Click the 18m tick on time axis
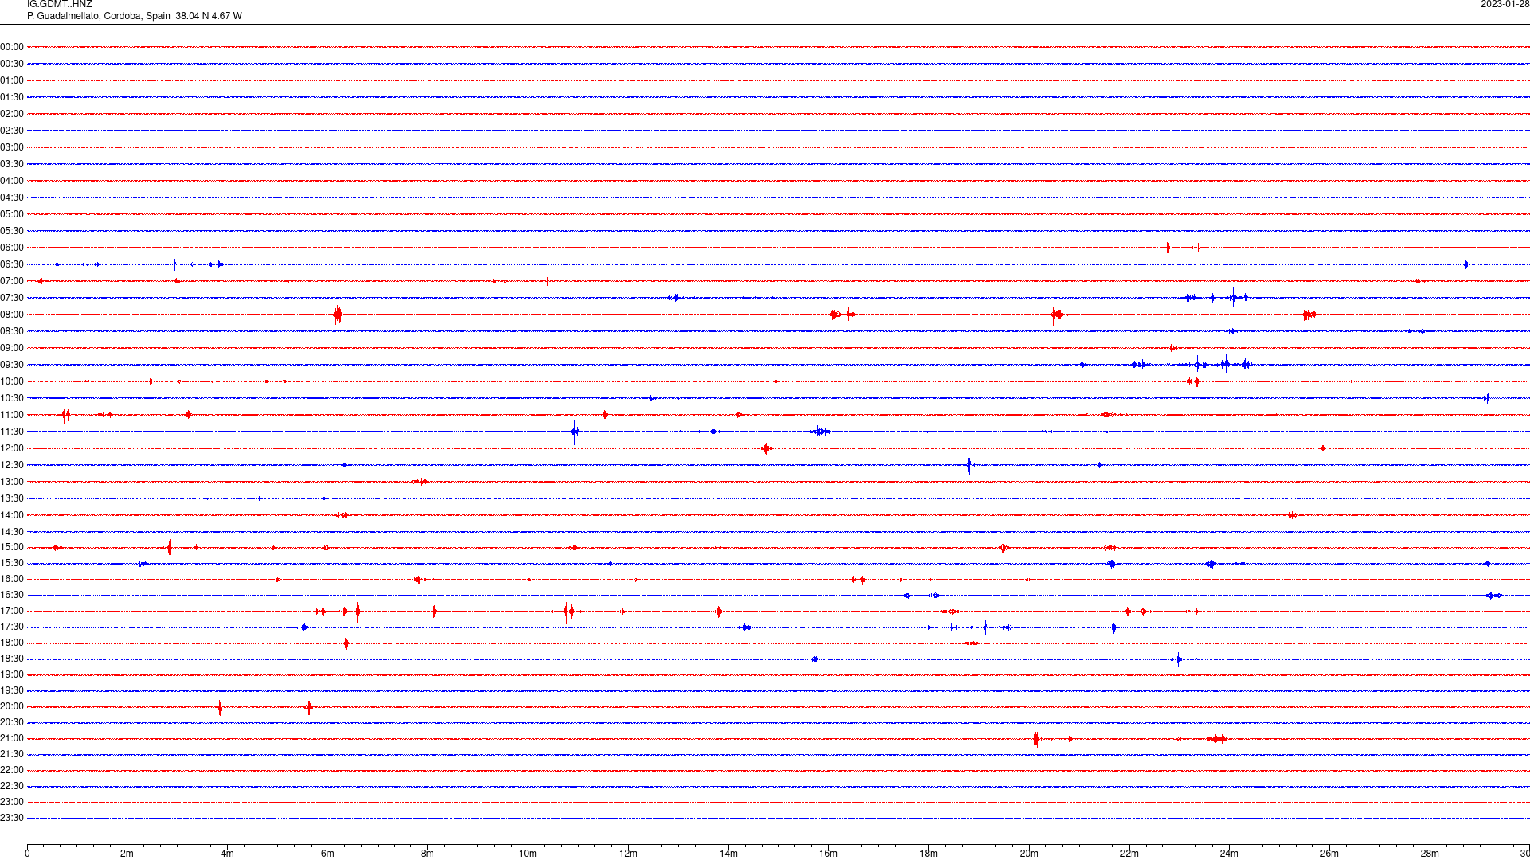The image size is (1530, 860). click(x=928, y=854)
